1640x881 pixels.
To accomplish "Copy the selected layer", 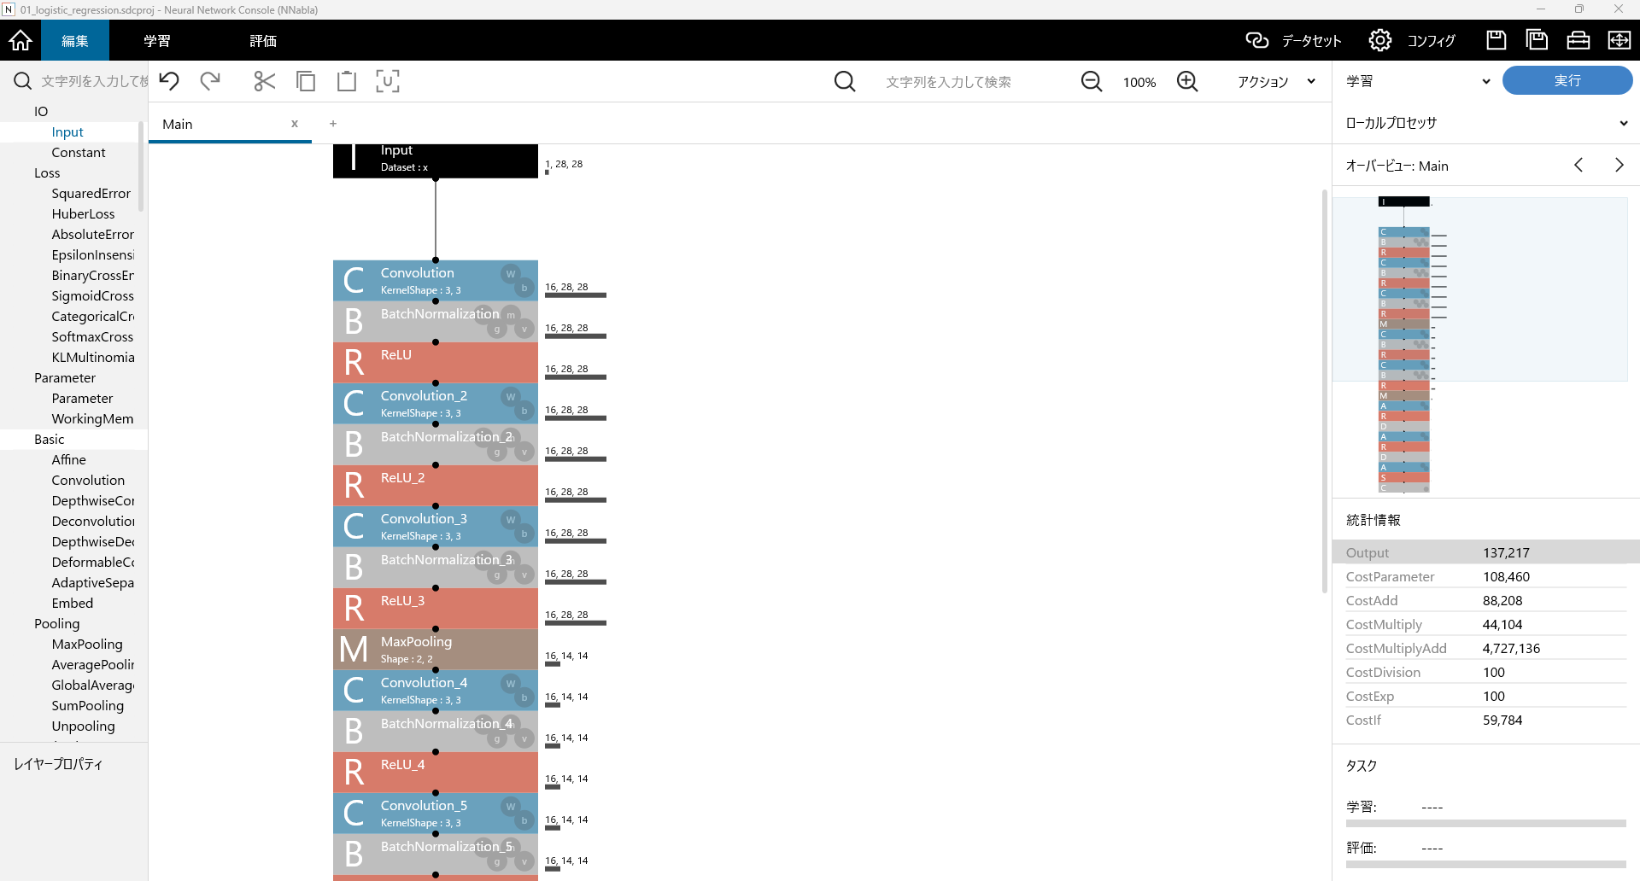I will coord(305,81).
